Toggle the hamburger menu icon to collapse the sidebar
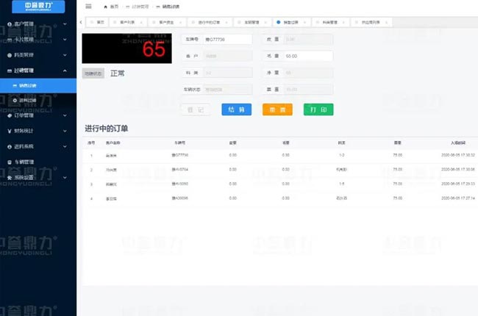This screenshot has width=478, height=316. tap(88, 6)
